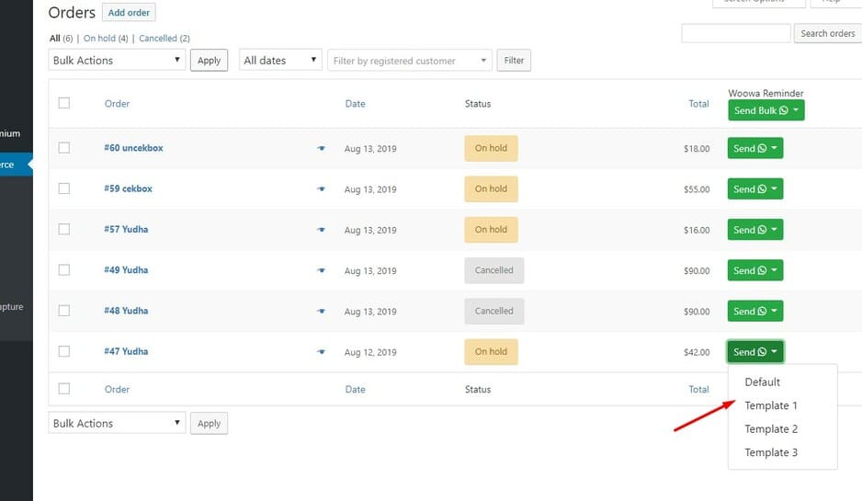The image size is (862, 501).
Task: Tick the checkbox for order #59 cekbox
Action: tap(64, 188)
